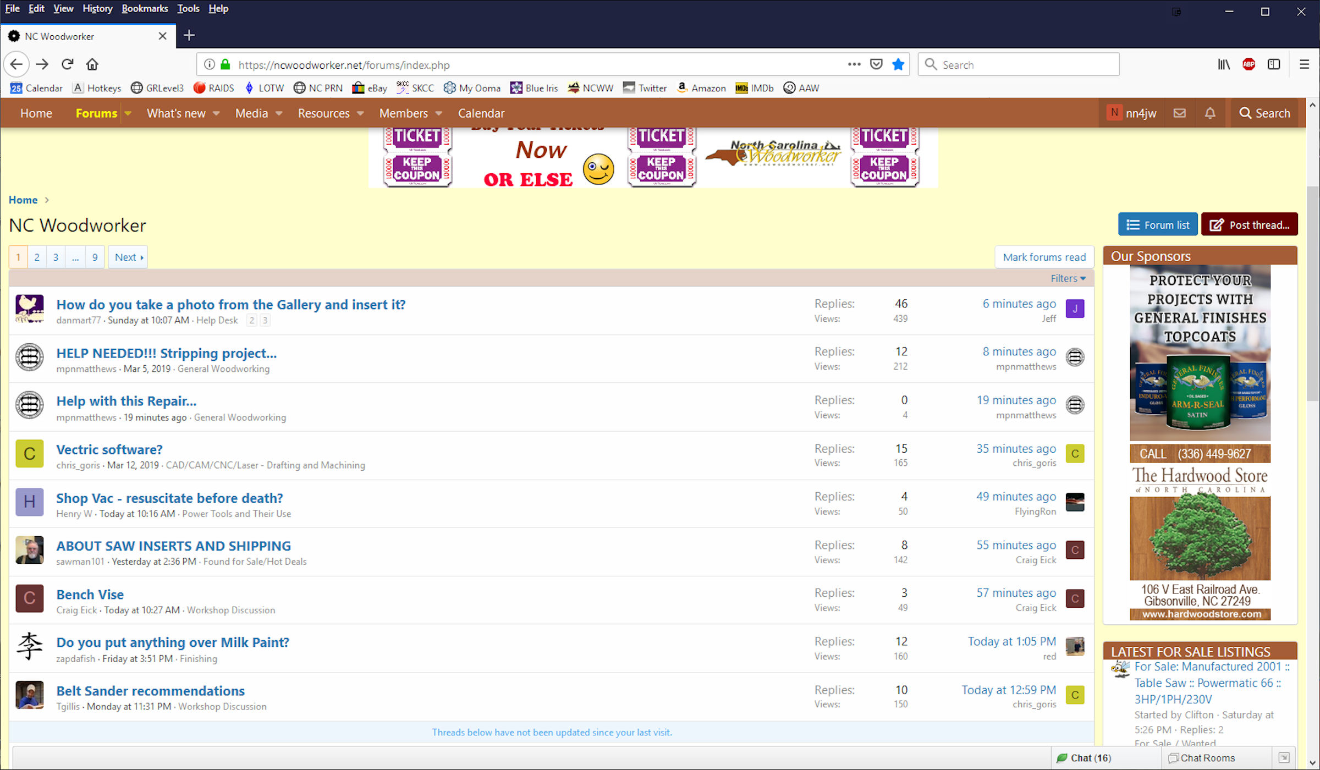This screenshot has width=1320, height=770.
Task: Expand the Members dropdown arrow
Action: pos(438,113)
